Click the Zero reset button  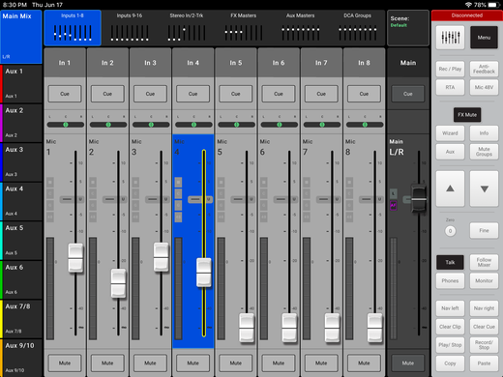tap(450, 231)
